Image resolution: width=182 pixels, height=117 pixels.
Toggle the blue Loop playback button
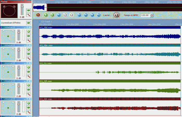[x=58, y=15]
